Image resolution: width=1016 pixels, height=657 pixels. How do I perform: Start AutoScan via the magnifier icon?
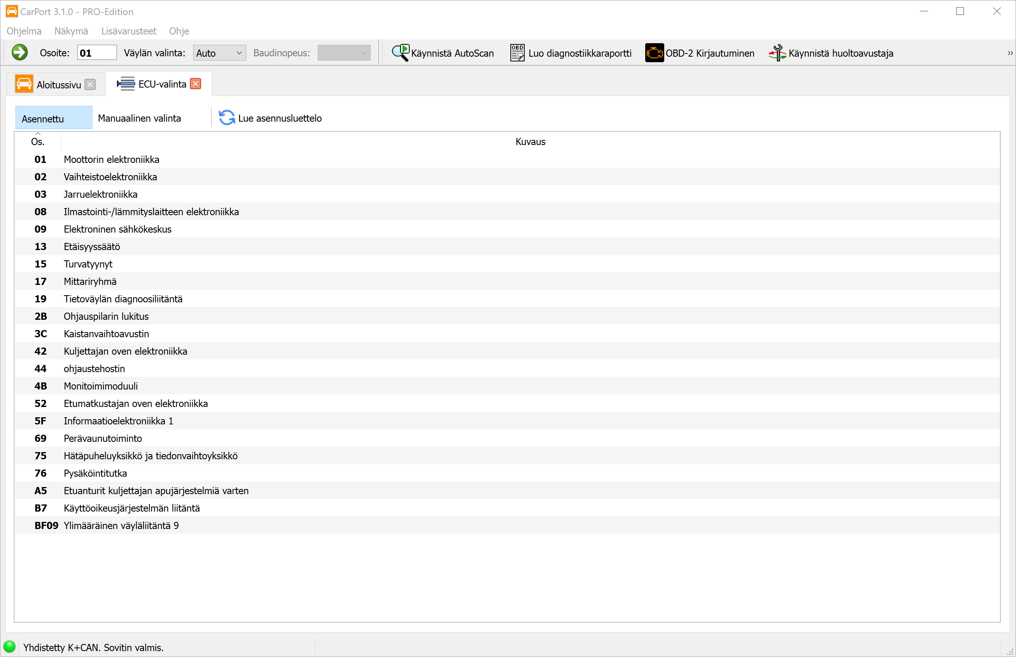point(400,53)
